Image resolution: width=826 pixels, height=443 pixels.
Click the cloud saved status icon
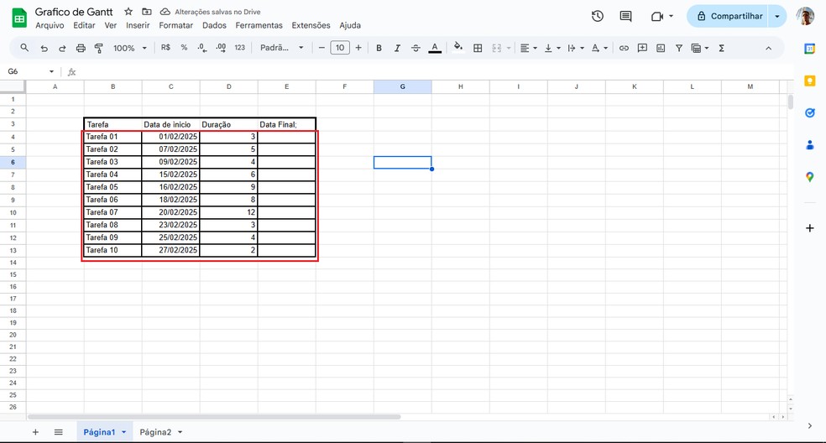[165, 12]
